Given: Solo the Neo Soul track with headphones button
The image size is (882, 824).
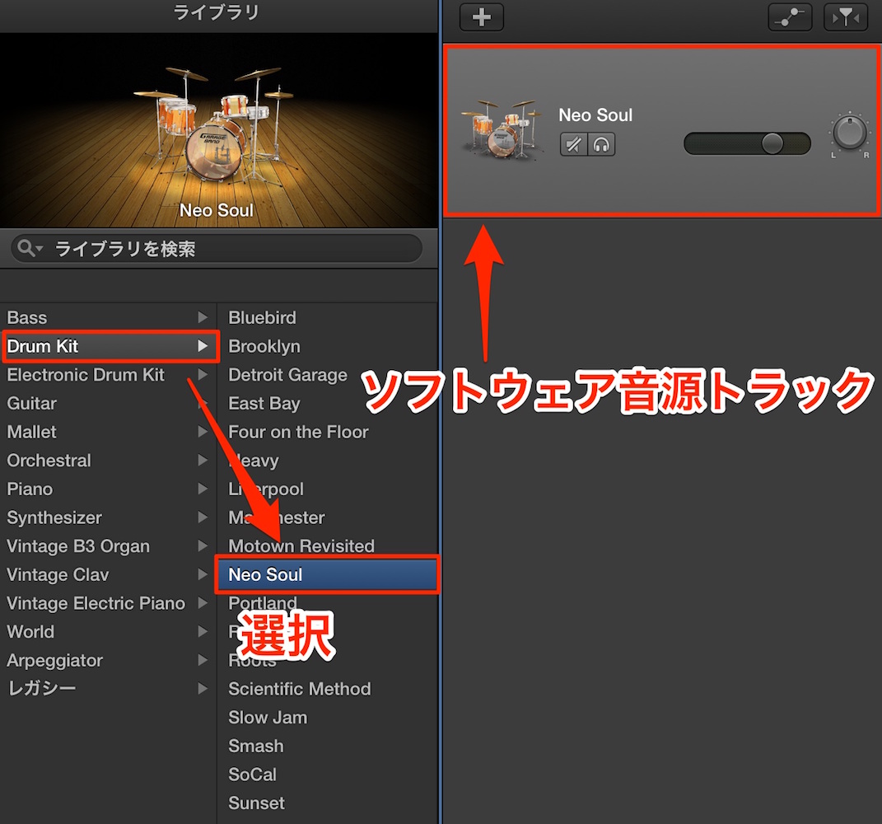Looking at the screenshot, I should [601, 145].
